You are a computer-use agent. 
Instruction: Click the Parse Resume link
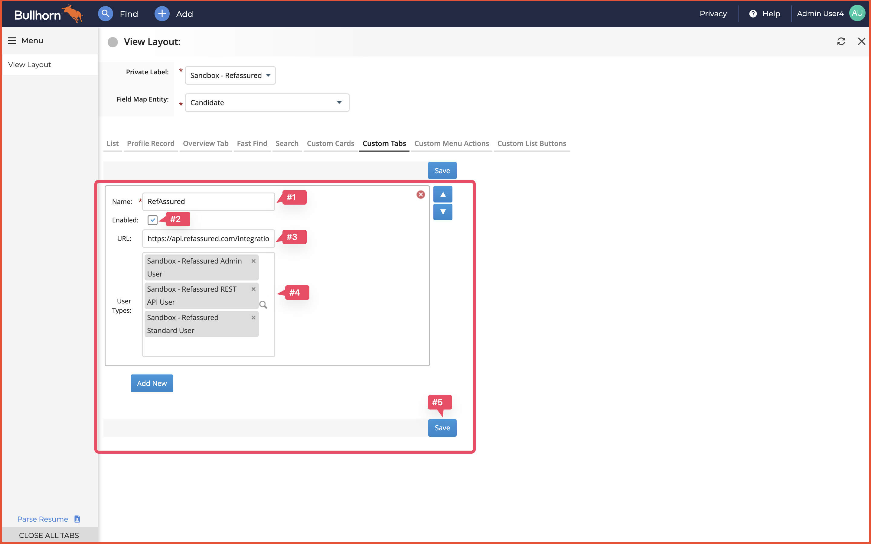pos(42,519)
